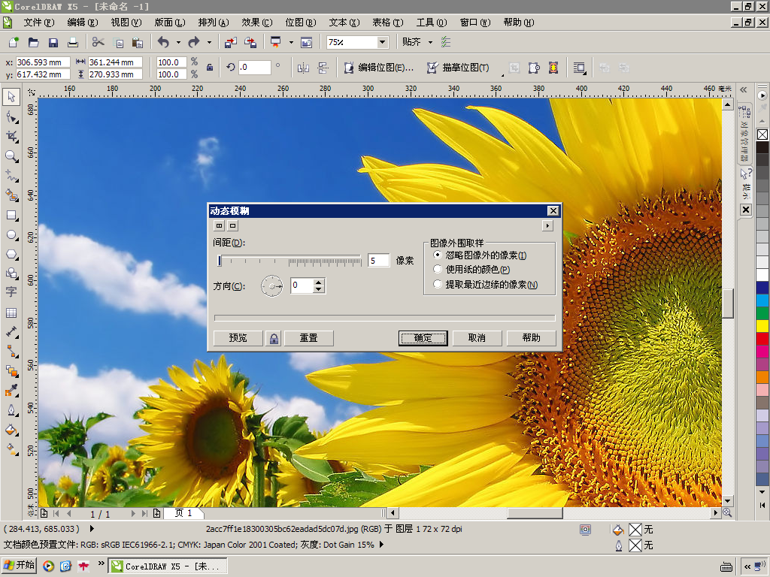Select 忽略图像外的像素 radio option
The height and width of the screenshot is (577, 770).
[x=438, y=255]
